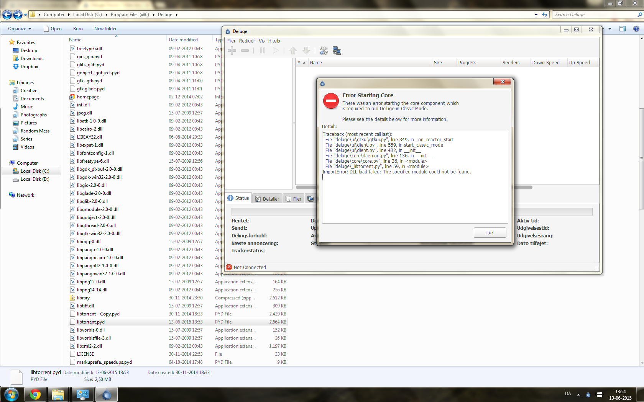Screen dimensions: 644x402
Task: Open the Random Mess library
Action: [x=35, y=131]
